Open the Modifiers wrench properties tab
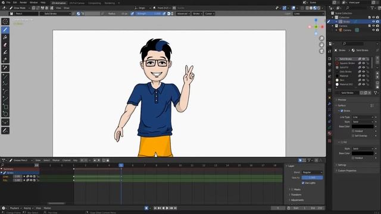 click(330, 103)
